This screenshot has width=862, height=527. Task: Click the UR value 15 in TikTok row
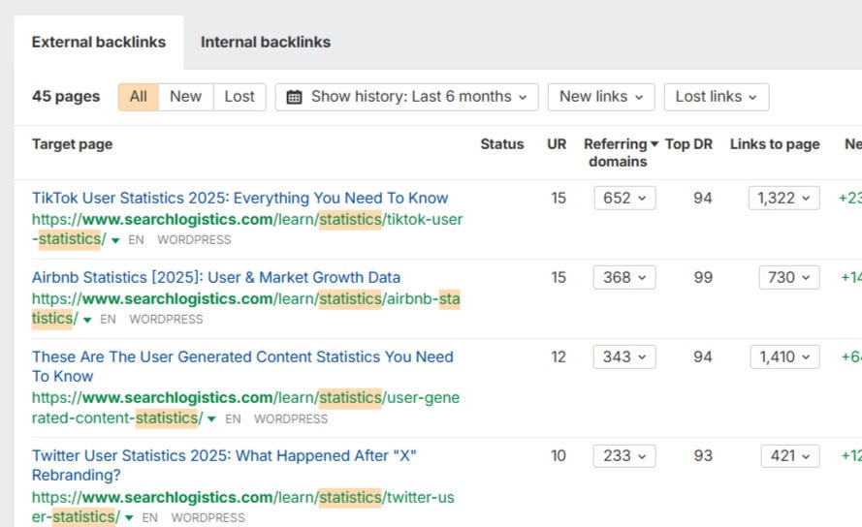click(559, 198)
